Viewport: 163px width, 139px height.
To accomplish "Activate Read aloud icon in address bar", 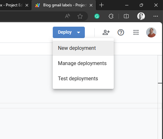I will 67,16.
